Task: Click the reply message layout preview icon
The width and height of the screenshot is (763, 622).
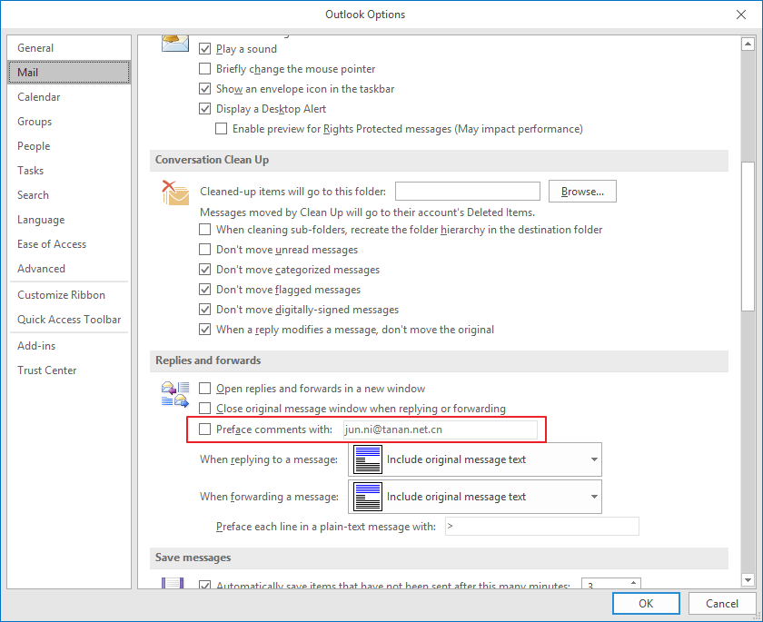Action: point(367,459)
